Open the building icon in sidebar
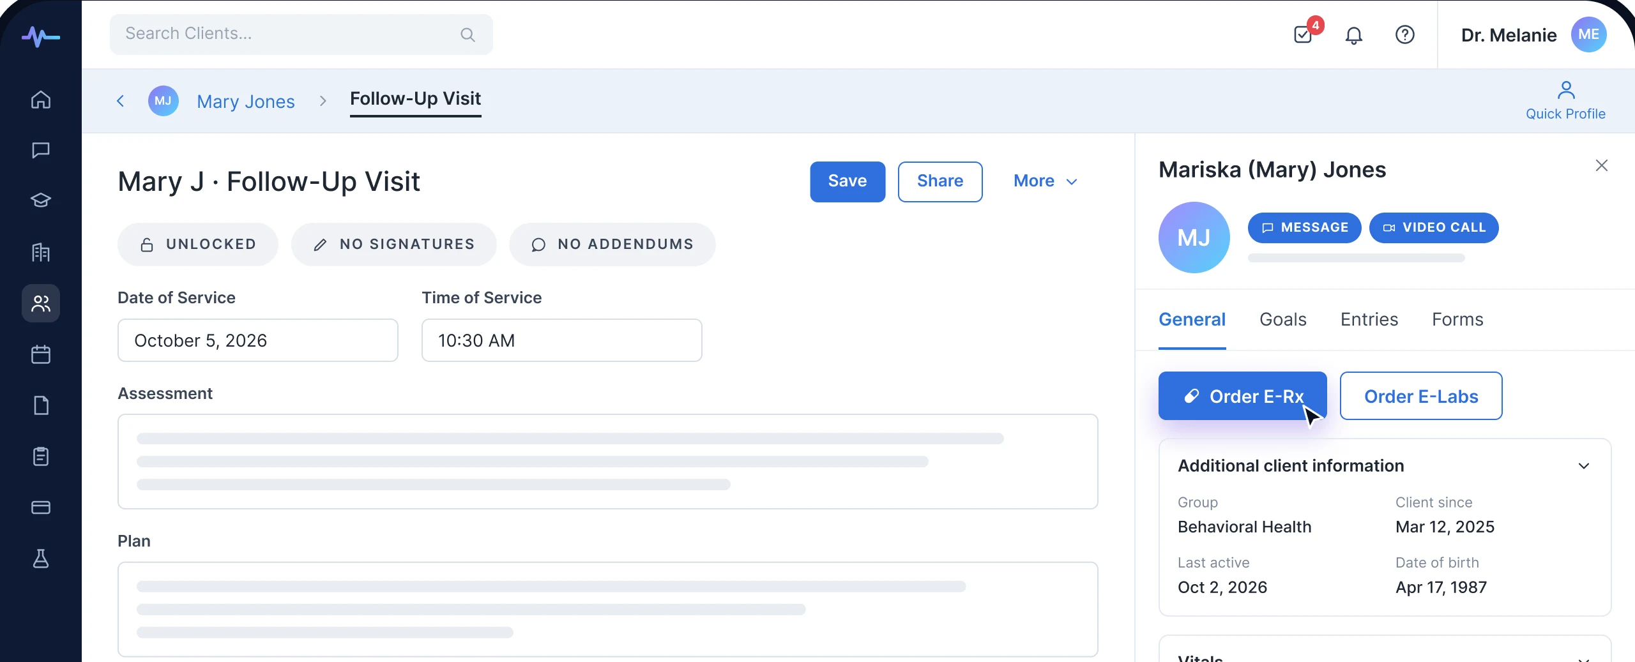Viewport: 1635px width, 662px height. click(41, 252)
